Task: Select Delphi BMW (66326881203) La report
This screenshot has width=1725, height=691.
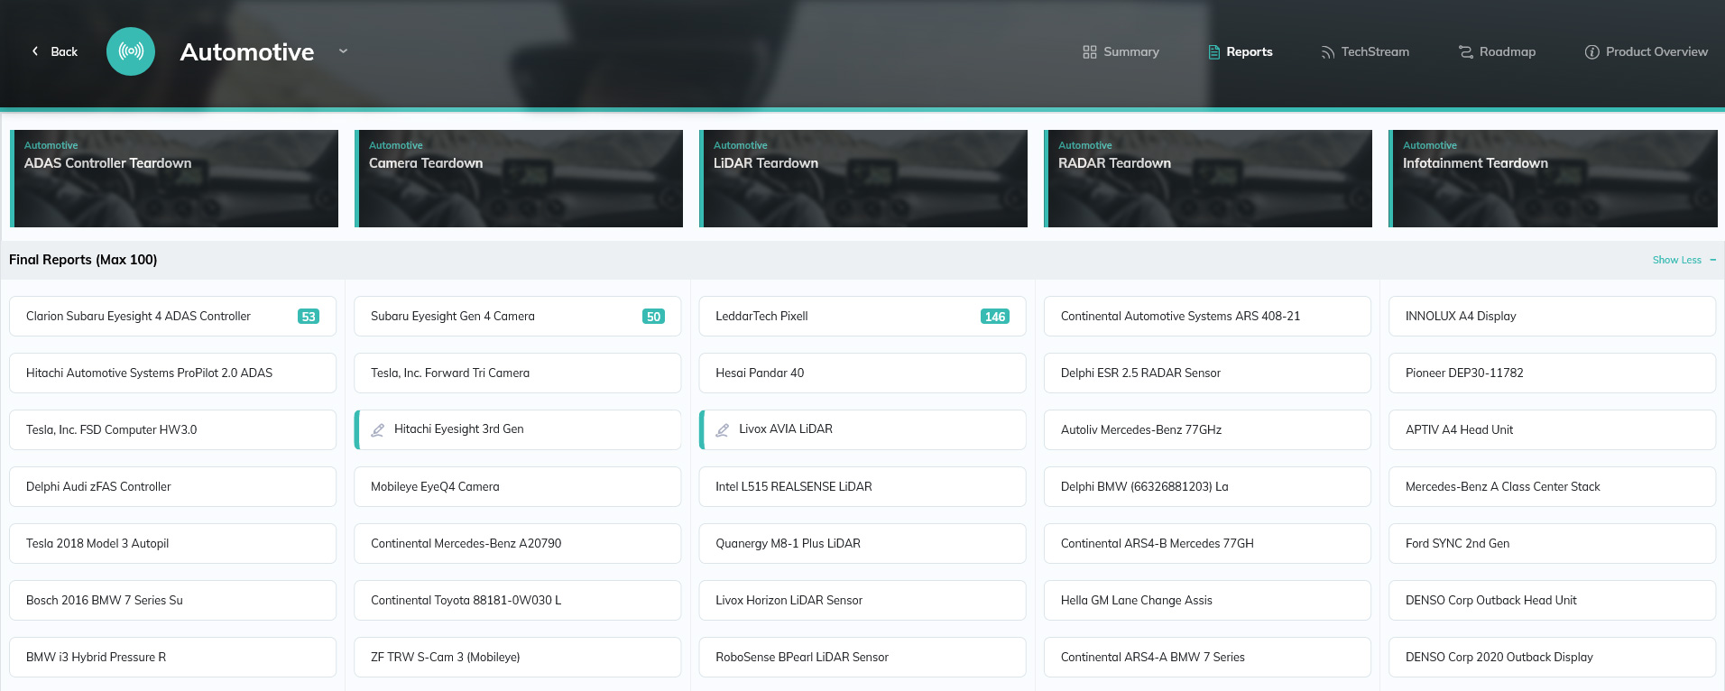Action: [1207, 486]
